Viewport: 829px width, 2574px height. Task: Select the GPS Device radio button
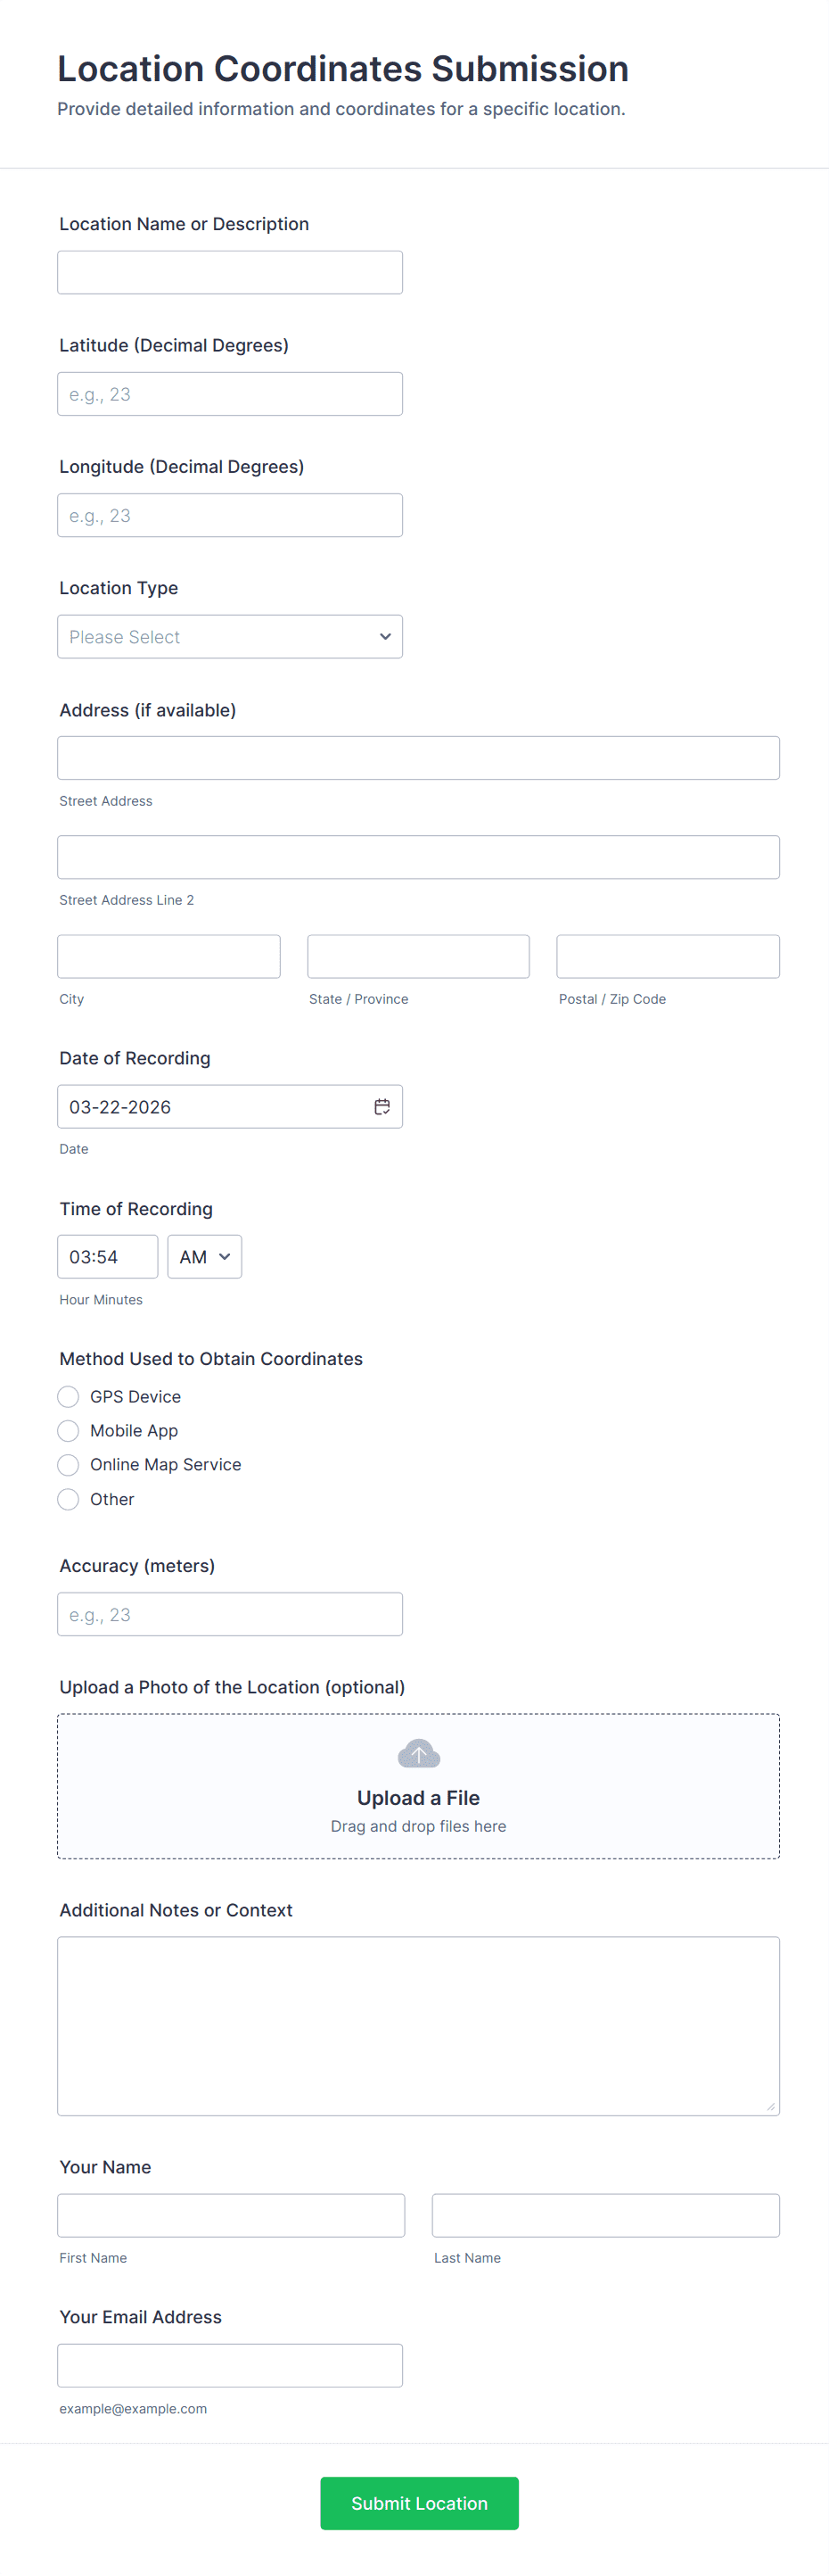tap(68, 1396)
